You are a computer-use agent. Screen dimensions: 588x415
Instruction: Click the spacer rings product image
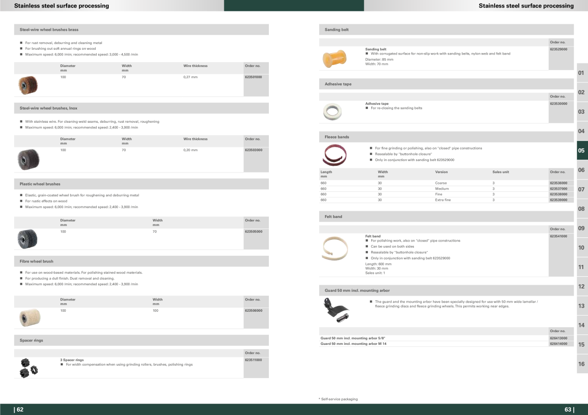(x=29, y=368)
